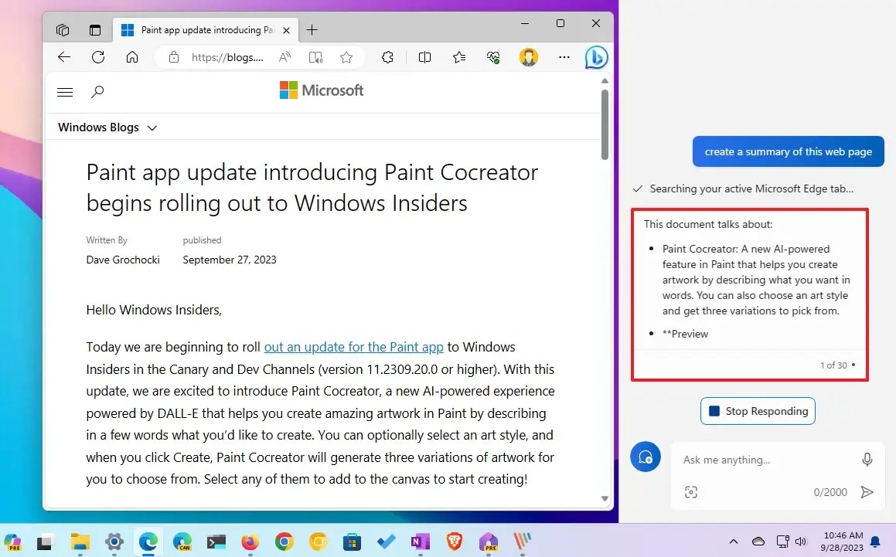Start Read aloud for this page
This screenshot has height=557, width=896.
point(284,57)
